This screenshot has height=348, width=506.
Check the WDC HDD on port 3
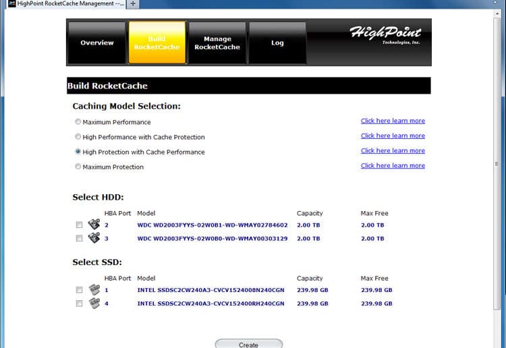(79, 238)
